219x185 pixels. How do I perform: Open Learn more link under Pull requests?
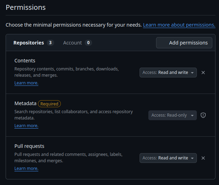[x=26, y=169]
